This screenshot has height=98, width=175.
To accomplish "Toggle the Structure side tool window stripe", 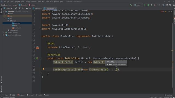I will [1, 80].
